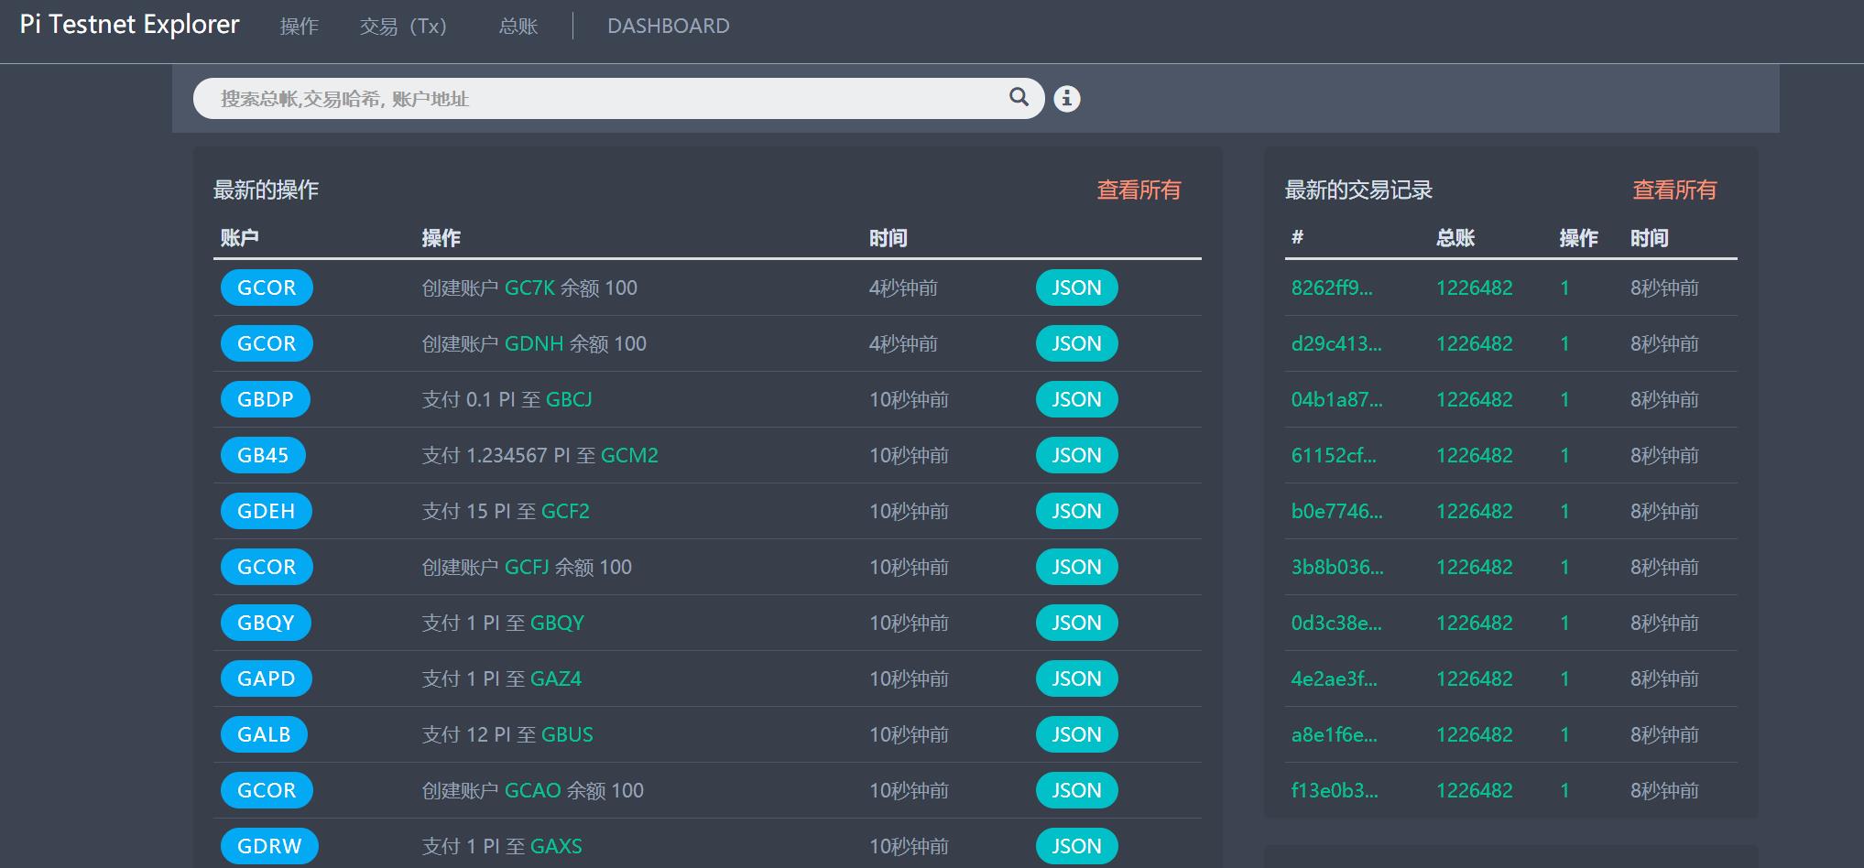Show JSON for payment to GAXS
Screen dimensions: 1864x868
pyautogui.click(x=1076, y=846)
